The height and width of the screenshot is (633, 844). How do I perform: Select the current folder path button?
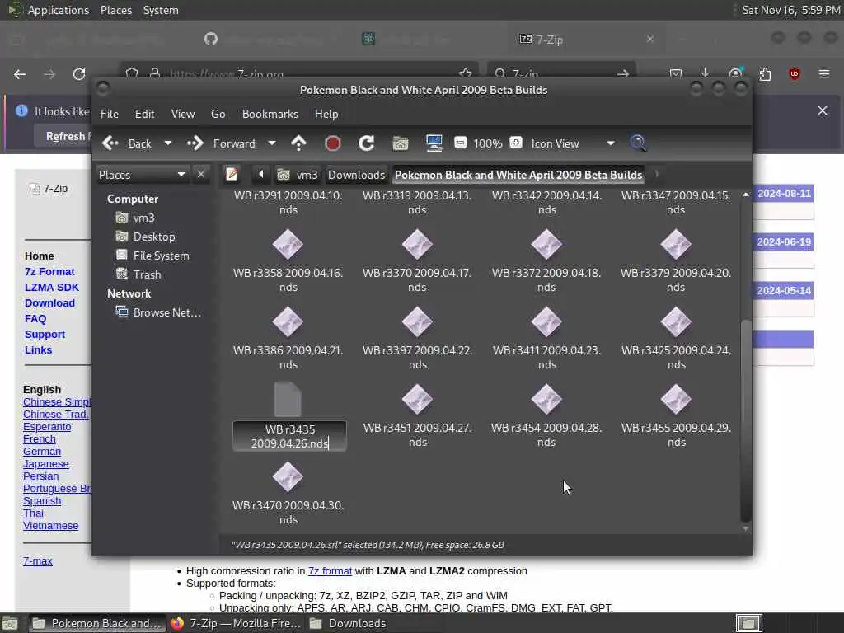click(518, 175)
